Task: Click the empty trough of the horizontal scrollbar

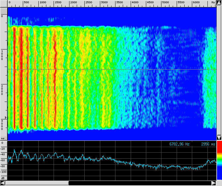Action: tap(139, 183)
